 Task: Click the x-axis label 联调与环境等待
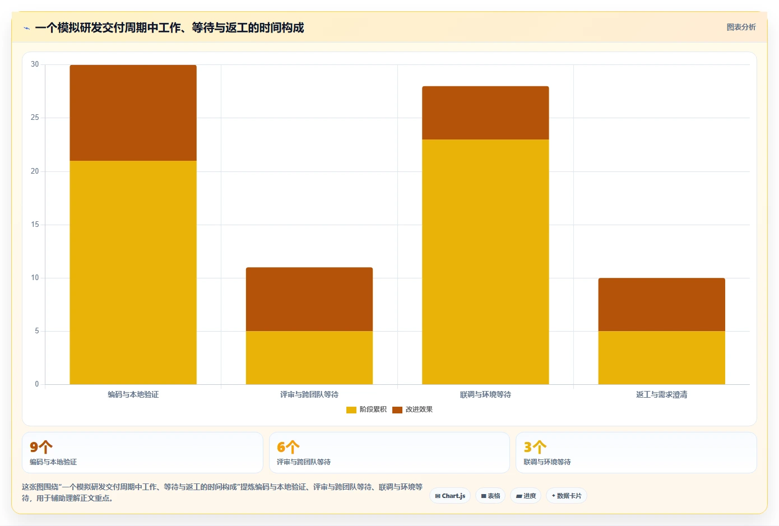click(485, 394)
